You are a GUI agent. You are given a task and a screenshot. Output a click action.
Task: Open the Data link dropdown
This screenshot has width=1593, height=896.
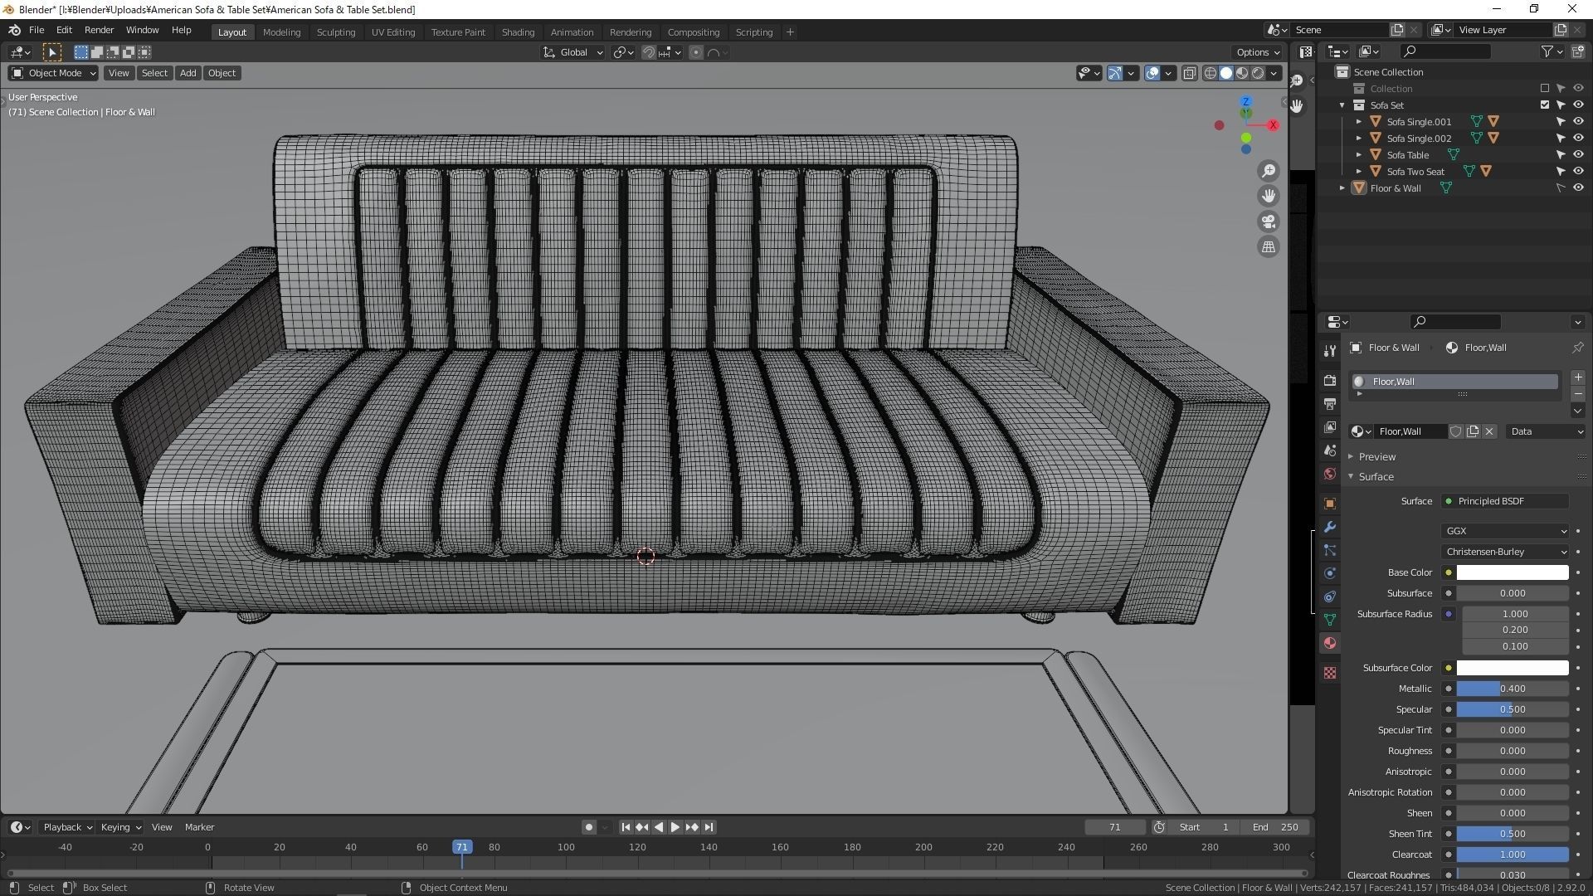(1547, 431)
